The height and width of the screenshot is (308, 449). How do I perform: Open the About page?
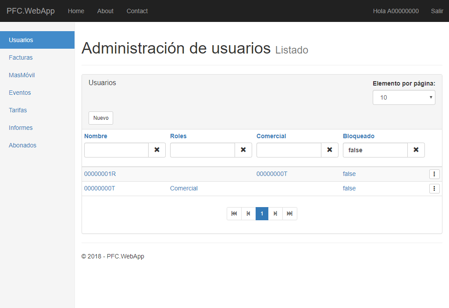tap(105, 11)
